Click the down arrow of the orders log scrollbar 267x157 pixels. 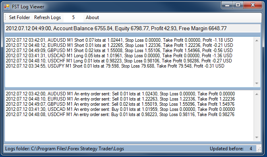(x=257, y=137)
